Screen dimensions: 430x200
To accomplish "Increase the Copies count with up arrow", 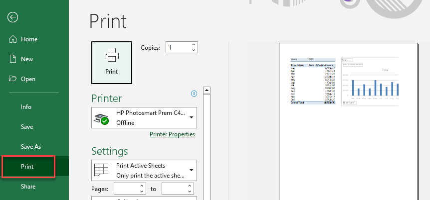I will pyautogui.click(x=194, y=45).
